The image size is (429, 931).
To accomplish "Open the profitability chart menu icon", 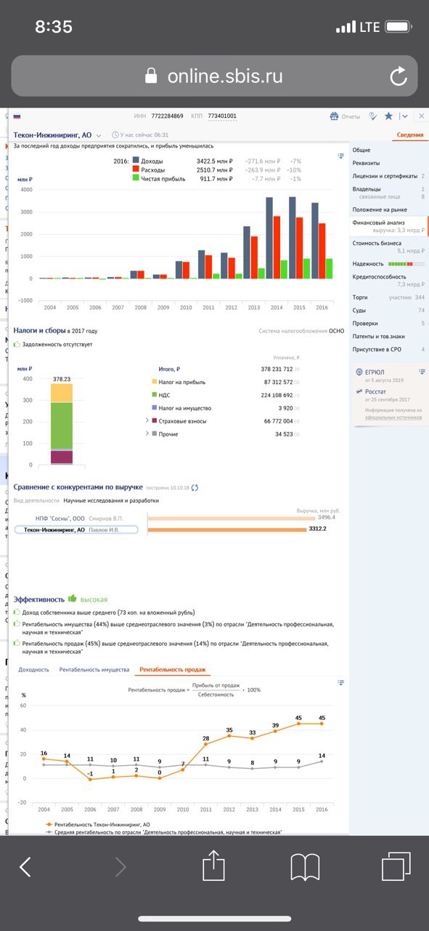I will 340,682.
